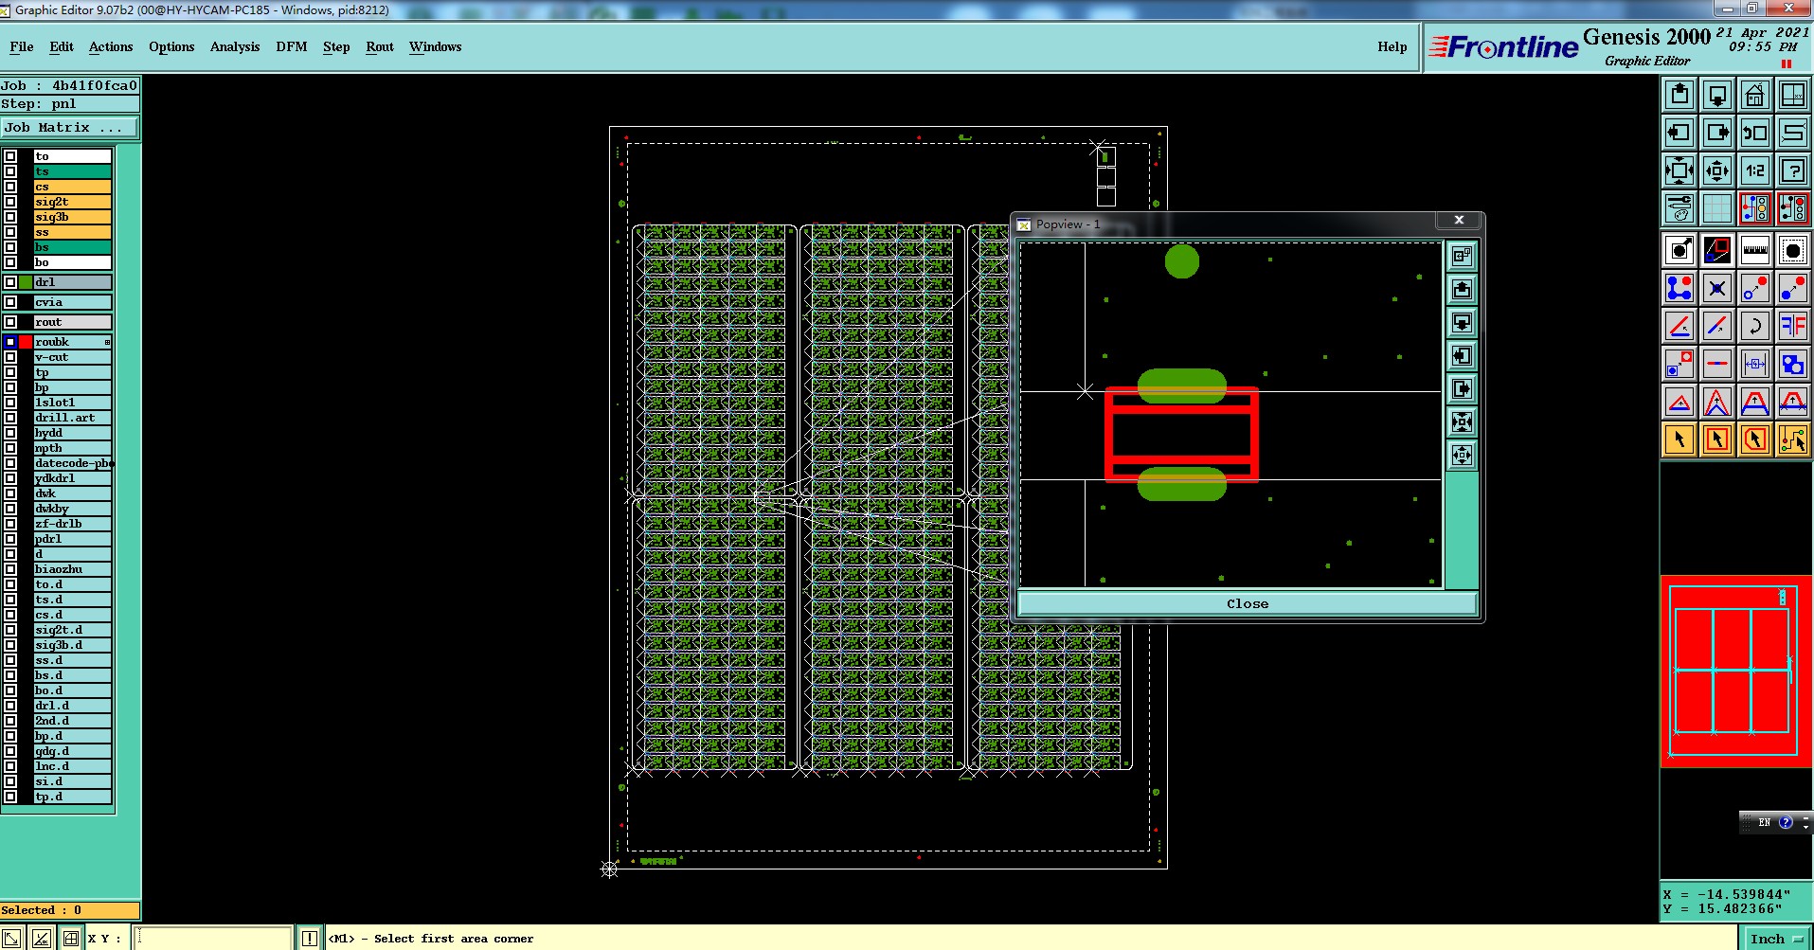Click the 1:2 scale icon
Image resolution: width=1814 pixels, height=950 pixels.
tap(1755, 170)
